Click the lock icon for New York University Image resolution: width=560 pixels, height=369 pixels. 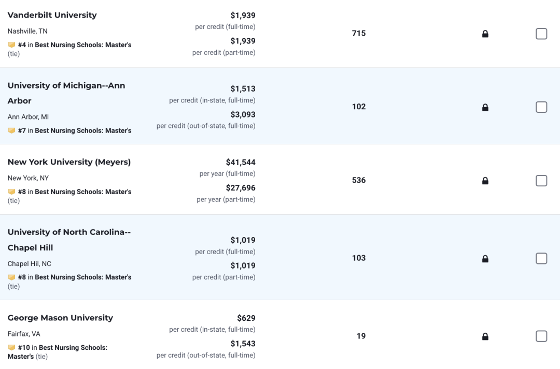485,181
